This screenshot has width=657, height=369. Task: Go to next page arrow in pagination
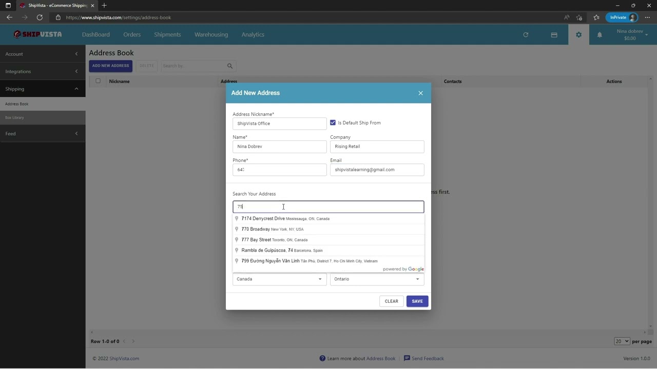(x=133, y=341)
